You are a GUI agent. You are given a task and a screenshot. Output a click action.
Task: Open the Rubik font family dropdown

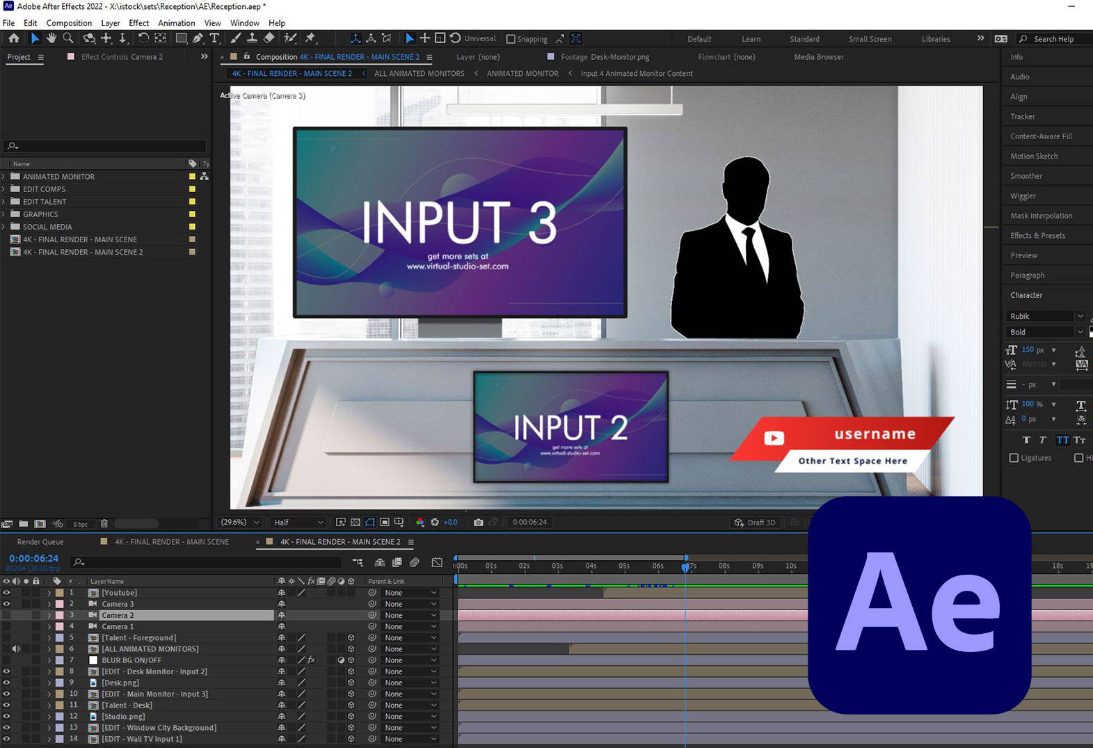click(1046, 316)
